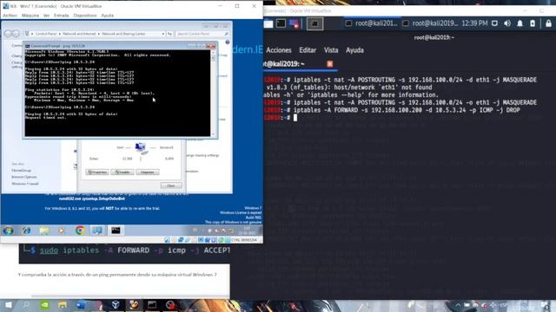Screen dimensions: 556x312
Task: Select the root@kali2019:~ terminal tab
Action: [x=284, y=63]
